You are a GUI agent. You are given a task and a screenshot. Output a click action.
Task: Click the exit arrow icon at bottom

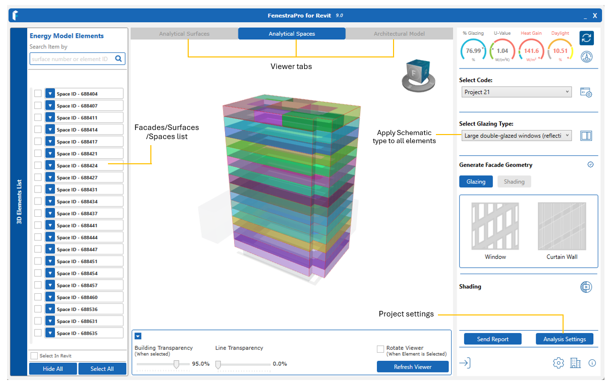pos(465,363)
